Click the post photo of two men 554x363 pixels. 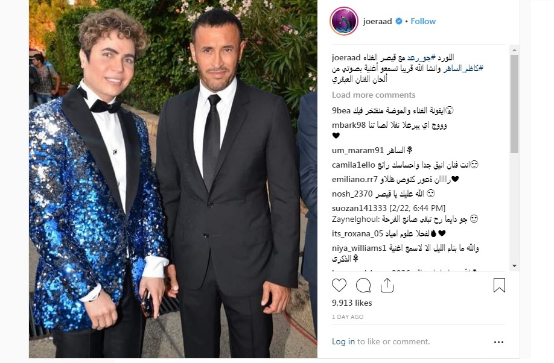tap(173, 179)
